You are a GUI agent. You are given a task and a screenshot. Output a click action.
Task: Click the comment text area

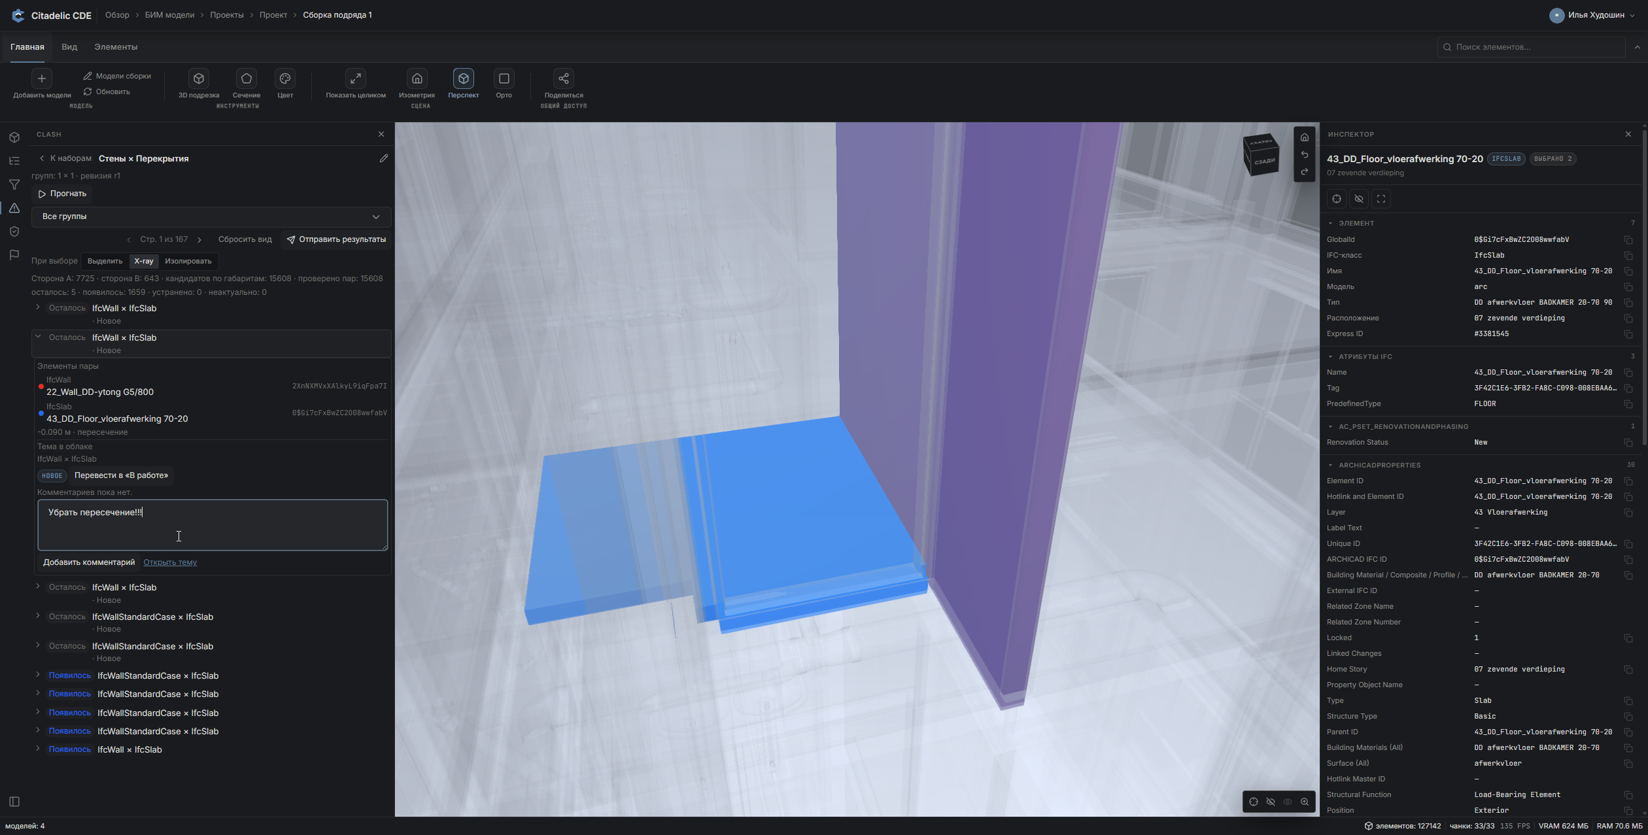(213, 525)
